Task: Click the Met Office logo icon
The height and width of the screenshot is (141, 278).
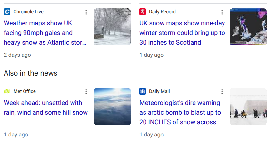Action: tap(7, 92)
